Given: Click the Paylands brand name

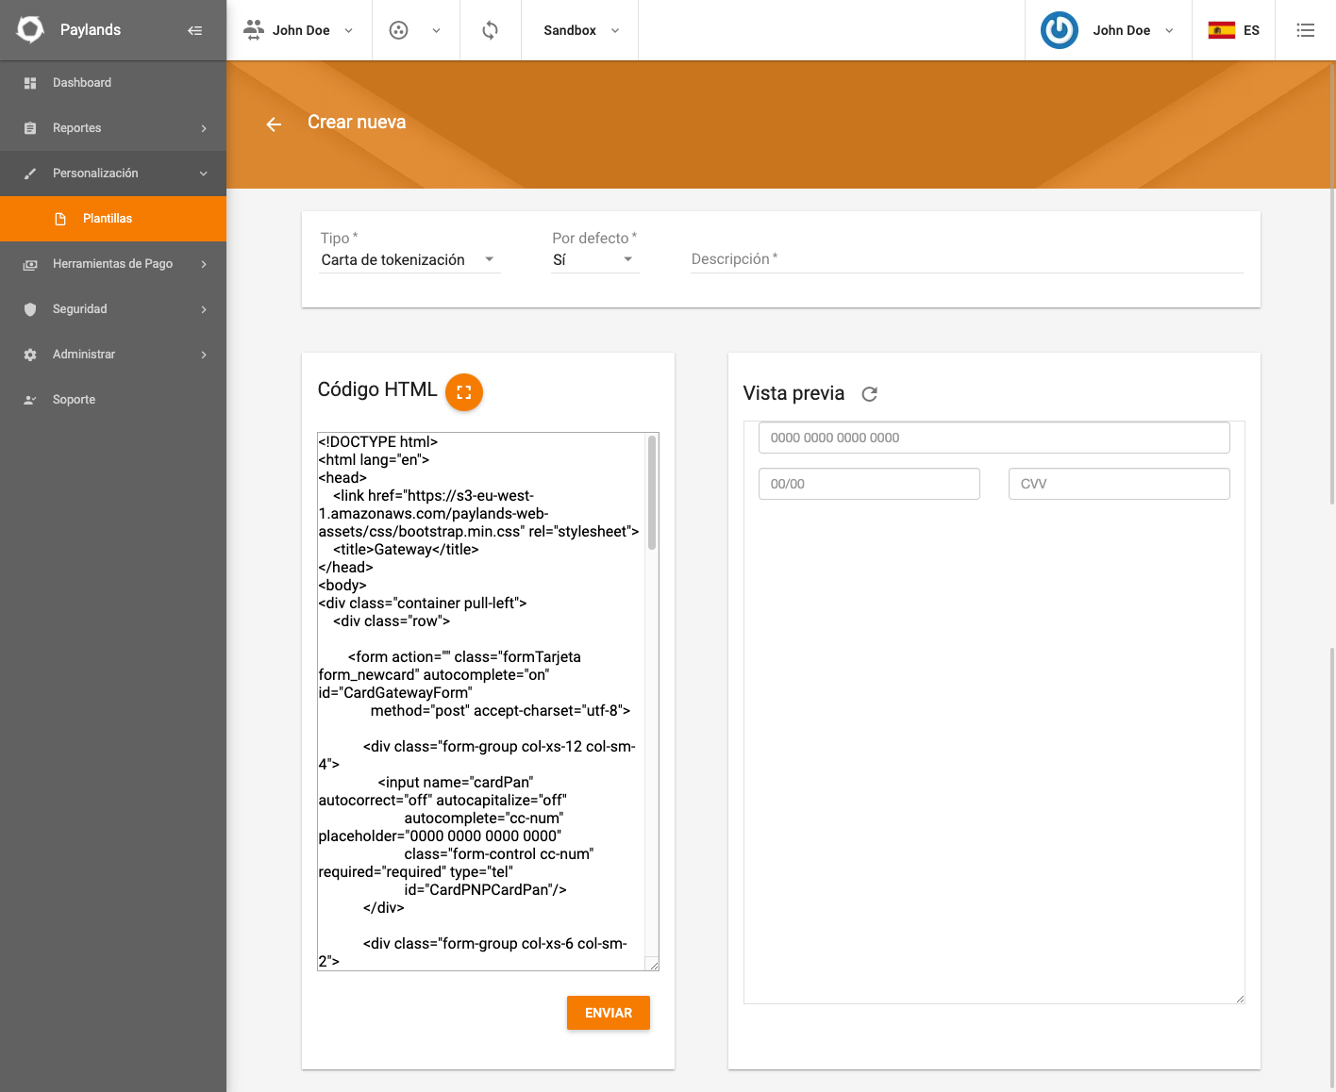Looking at the screenshot, I should tap(91, 30).
